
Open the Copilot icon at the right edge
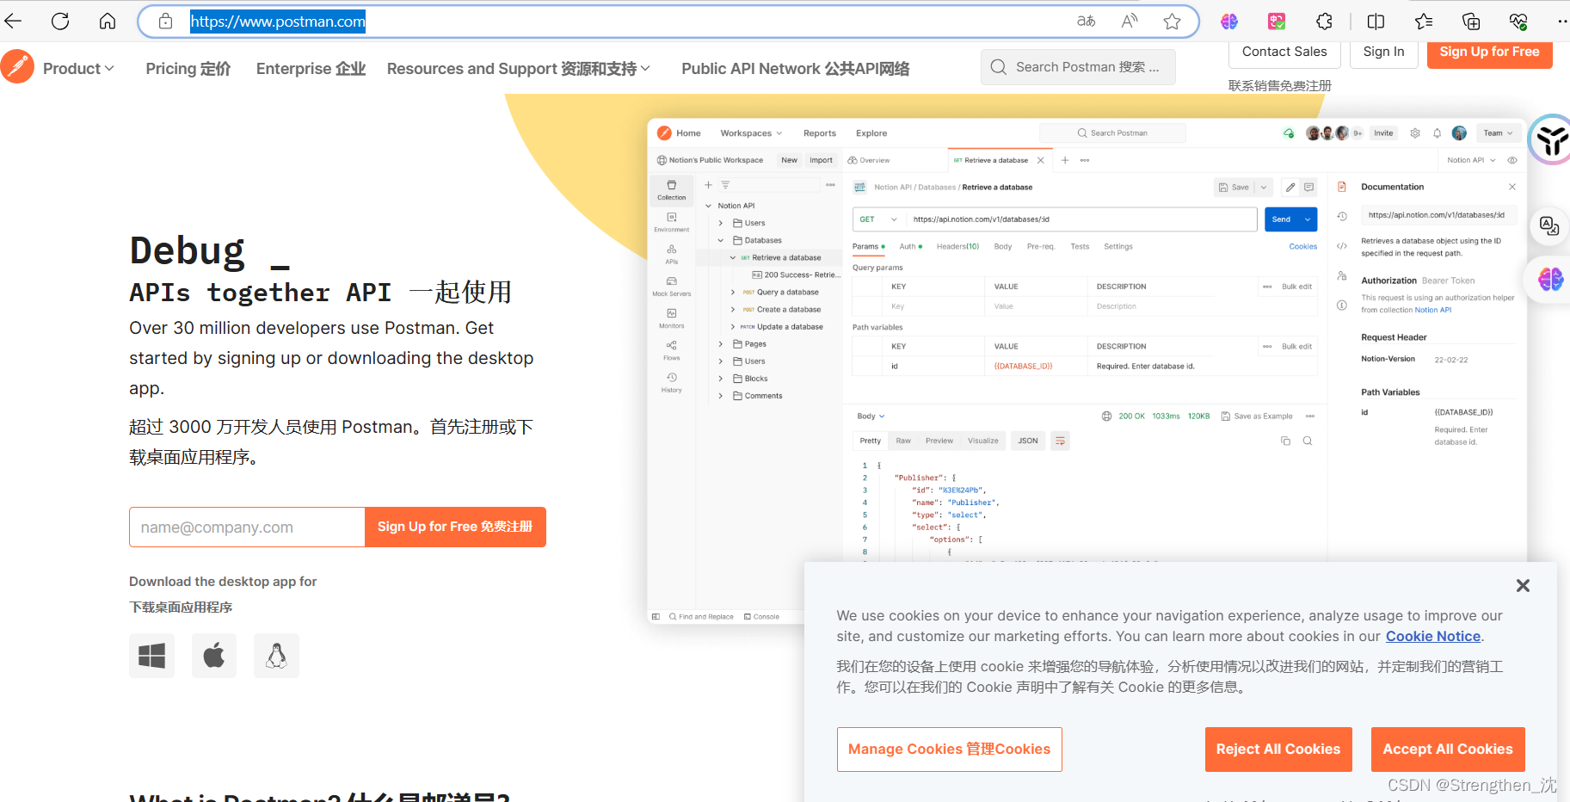tap(1551, 139)
